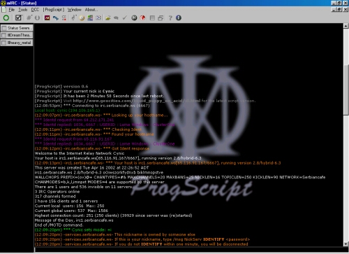Click the blue stair-step toolbar icon

[56, 17]
